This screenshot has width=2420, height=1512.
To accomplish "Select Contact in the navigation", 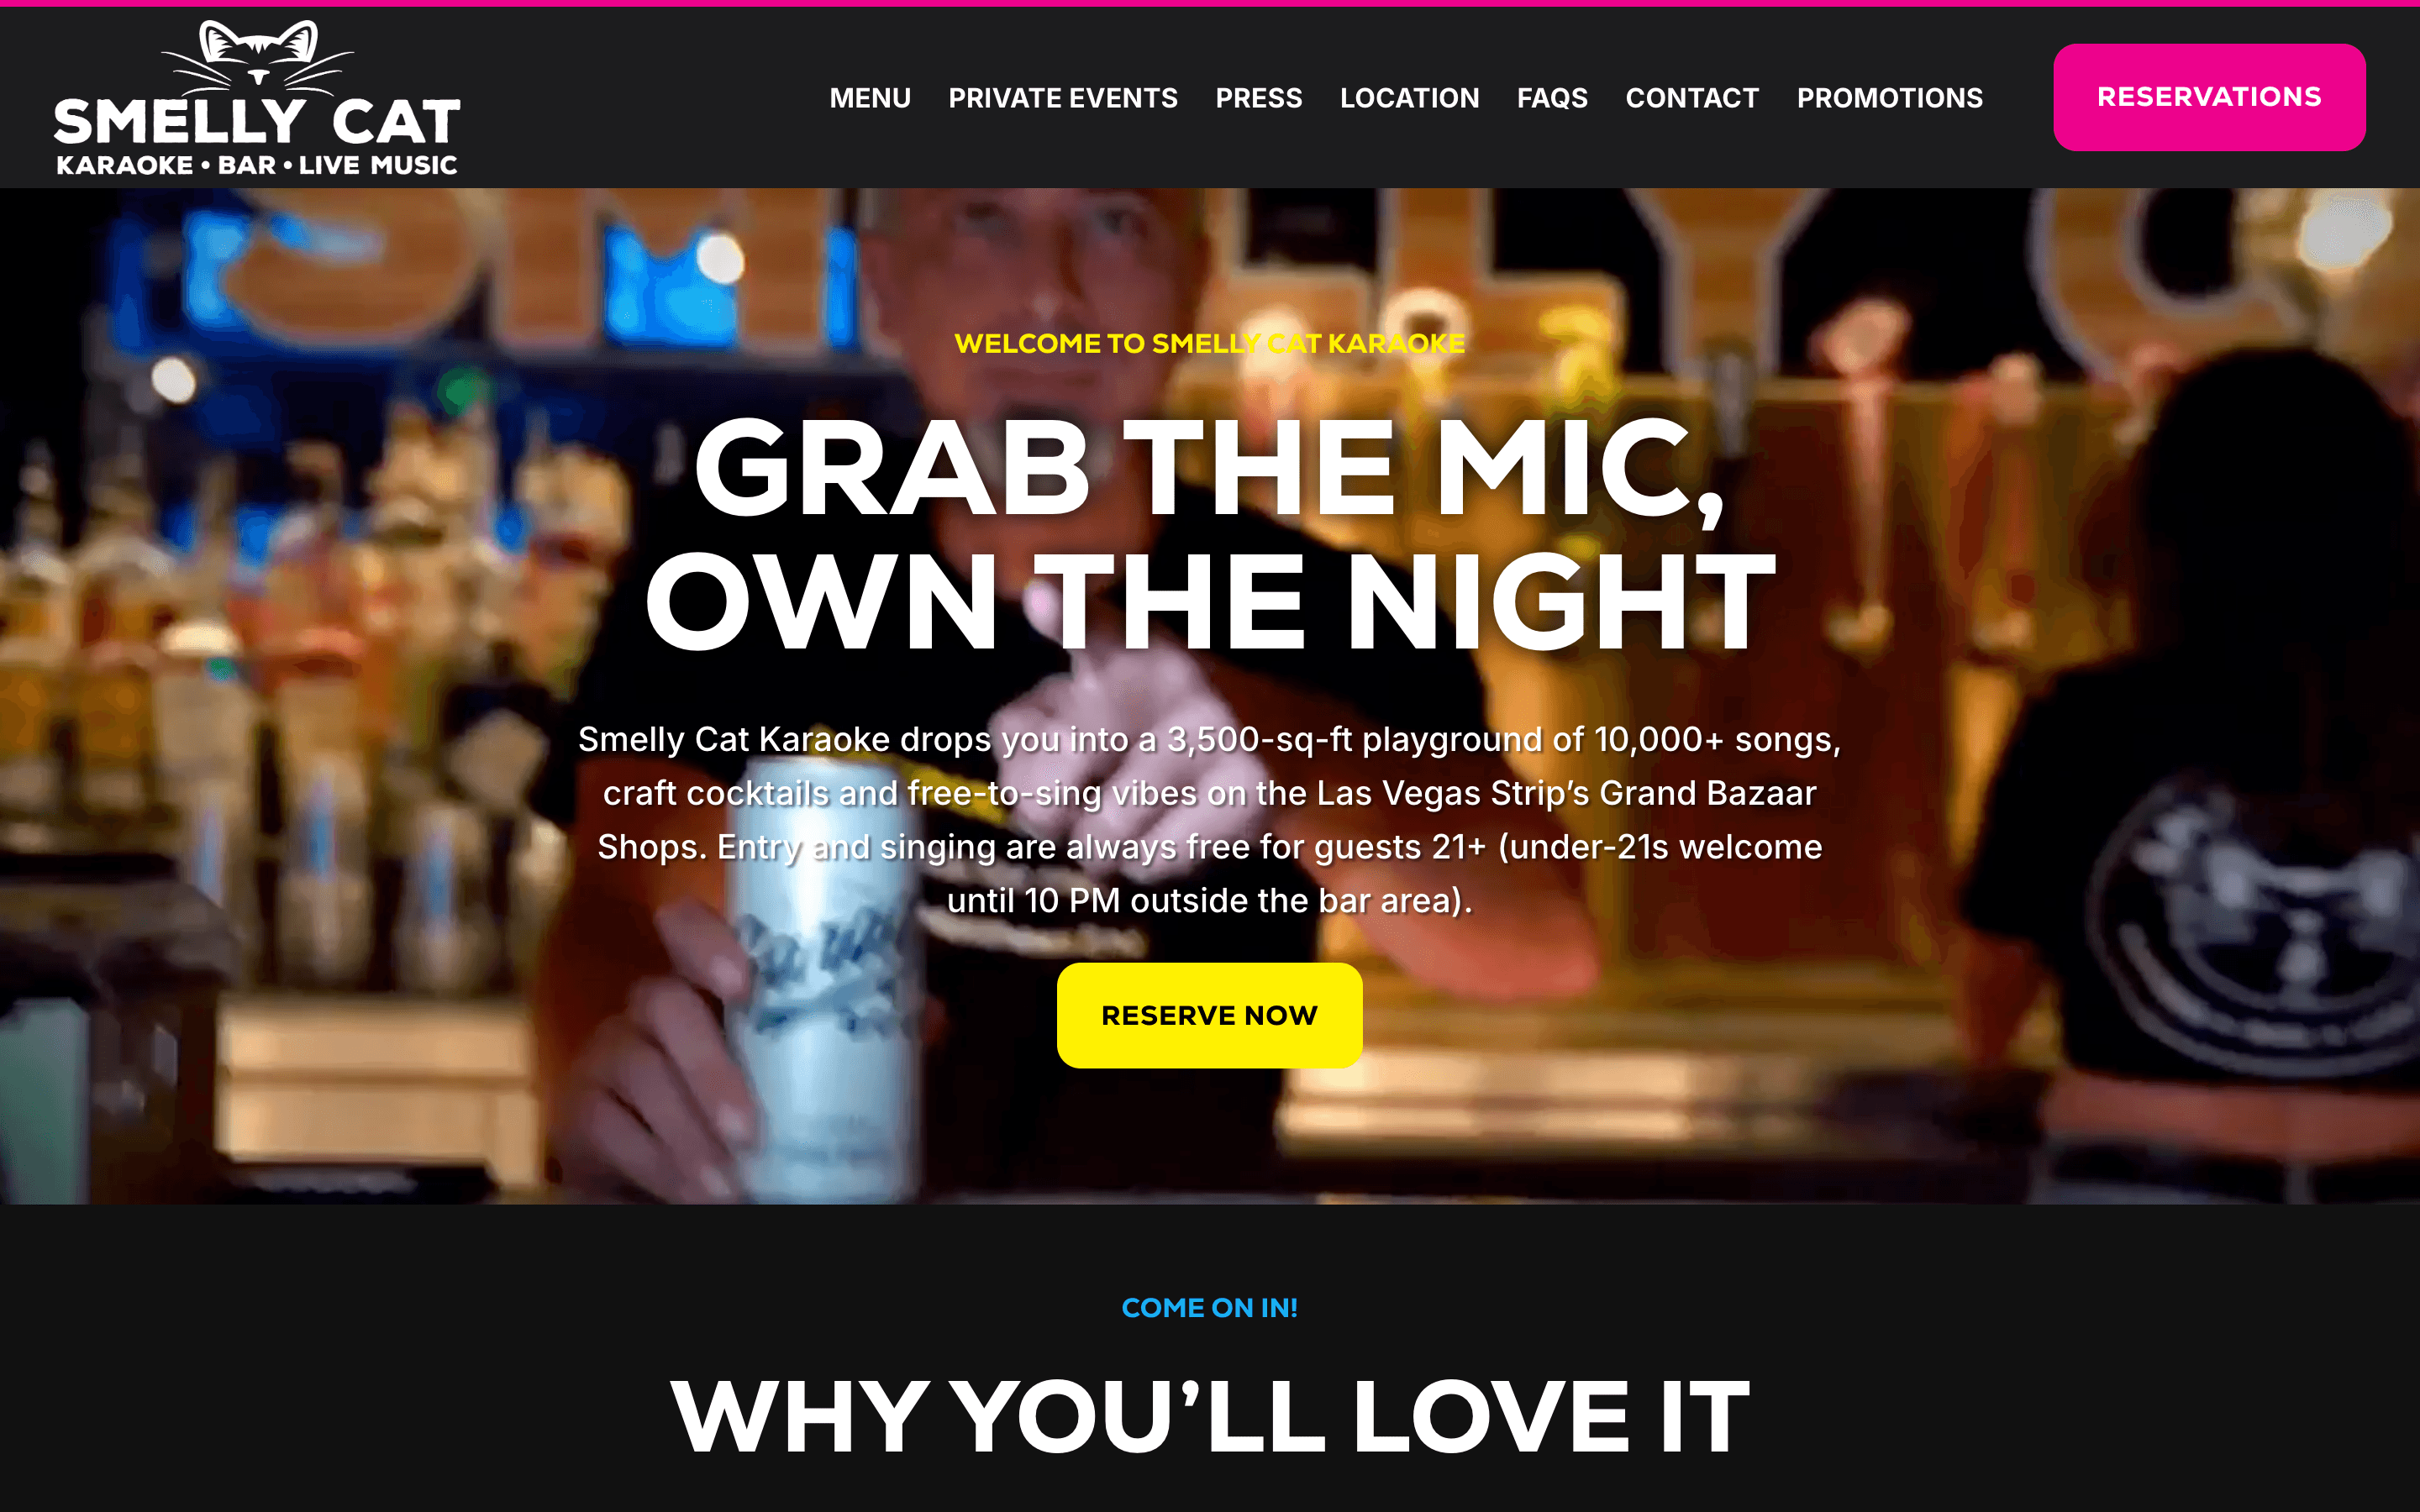I will [x=1692, y=98].
